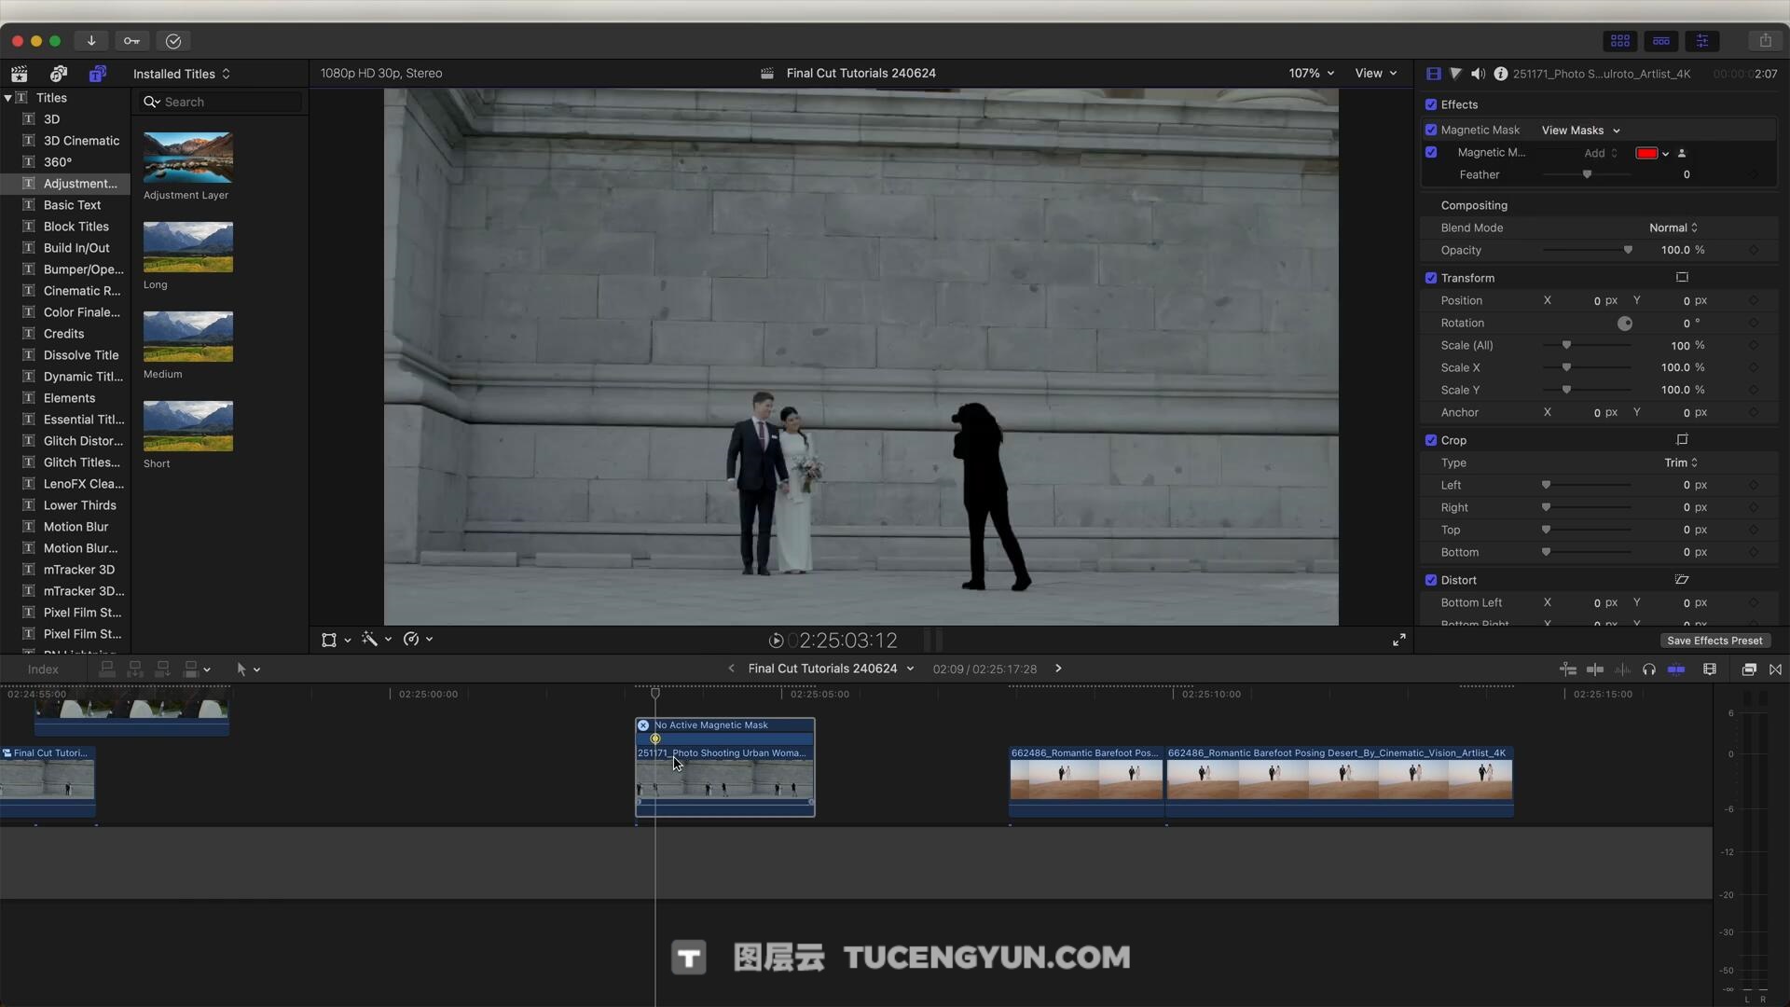Go back in timeline history arrow
The image size is (1790, 1007).
click(x=731, y=669)
